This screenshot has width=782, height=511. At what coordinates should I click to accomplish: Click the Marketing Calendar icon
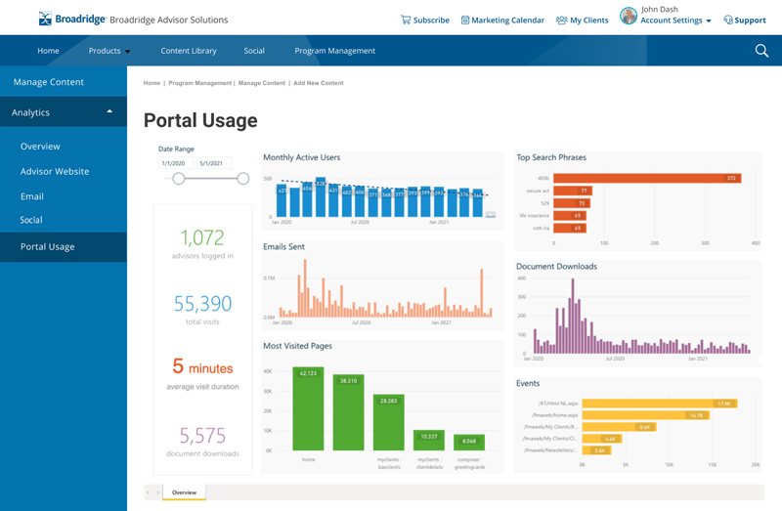465,20
